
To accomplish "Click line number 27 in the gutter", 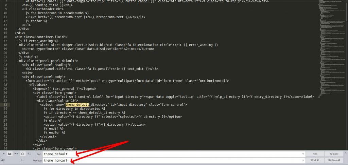I will [5, 81].
